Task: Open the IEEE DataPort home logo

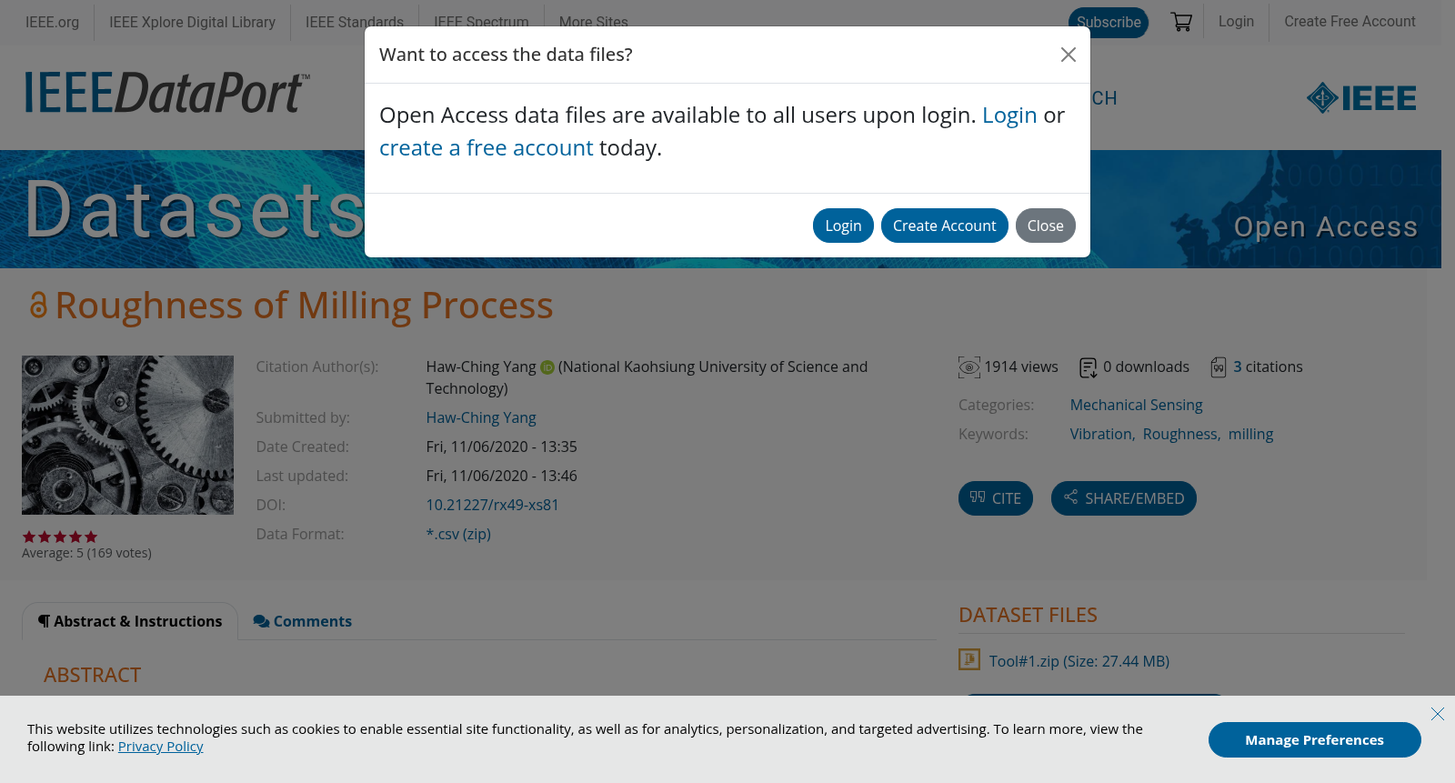Action: (x=167, y=92)
